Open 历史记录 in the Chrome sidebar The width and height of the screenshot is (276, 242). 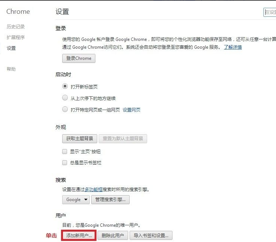click(x=16, y=26)
